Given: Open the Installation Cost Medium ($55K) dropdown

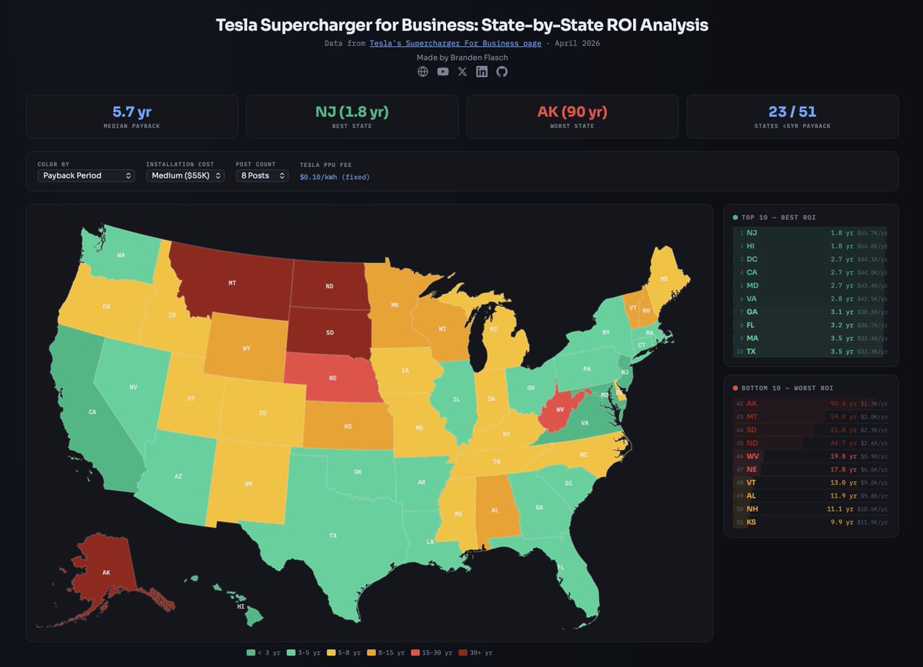Looking at the screenshot, I should pyautogui.click(x=185, y=175).
